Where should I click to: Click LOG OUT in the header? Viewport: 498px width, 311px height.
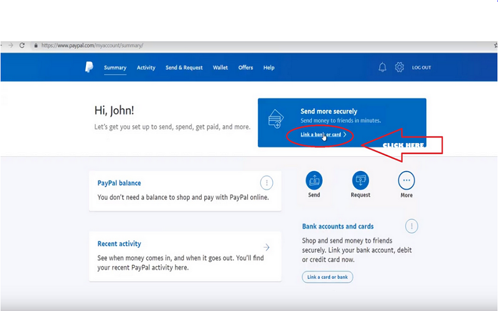(x=421, y=68)
